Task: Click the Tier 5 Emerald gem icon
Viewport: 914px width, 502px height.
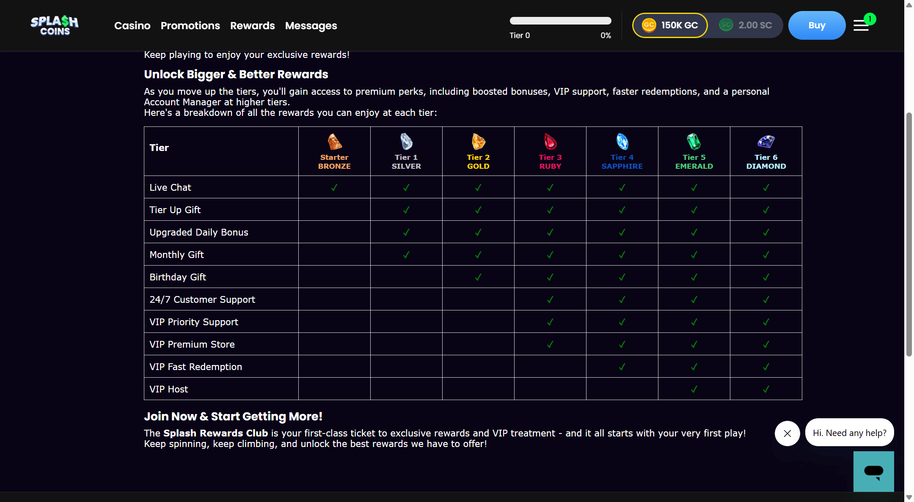Action: (694, 142)
